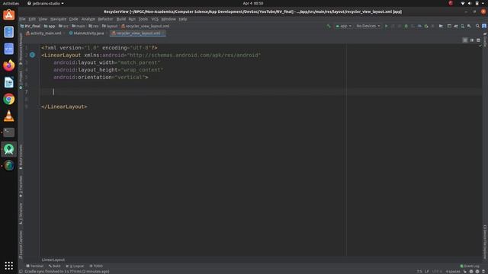Launch Google Chrome from the dock
Image resolution: width=488 pixels, height=274 pixels.
pyautogui.click(x=8, y=99)
